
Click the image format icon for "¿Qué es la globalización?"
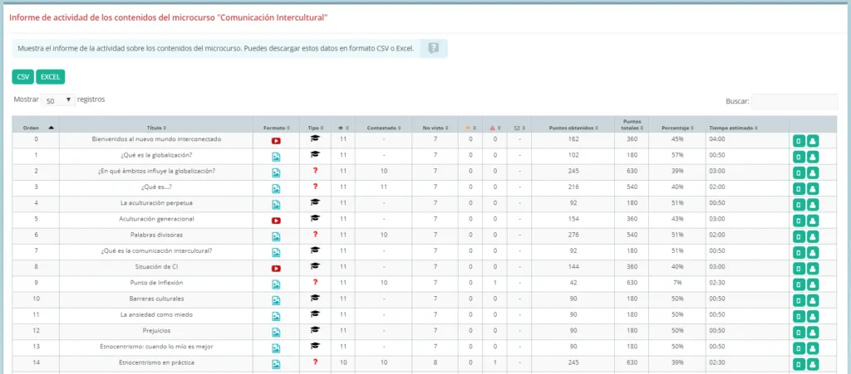(x=276, y=157)
